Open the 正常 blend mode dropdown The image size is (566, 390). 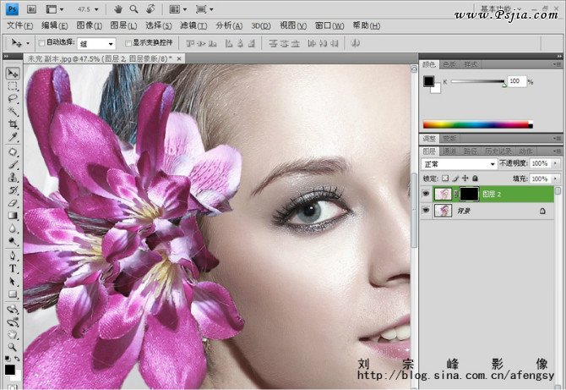coord(460,163)
